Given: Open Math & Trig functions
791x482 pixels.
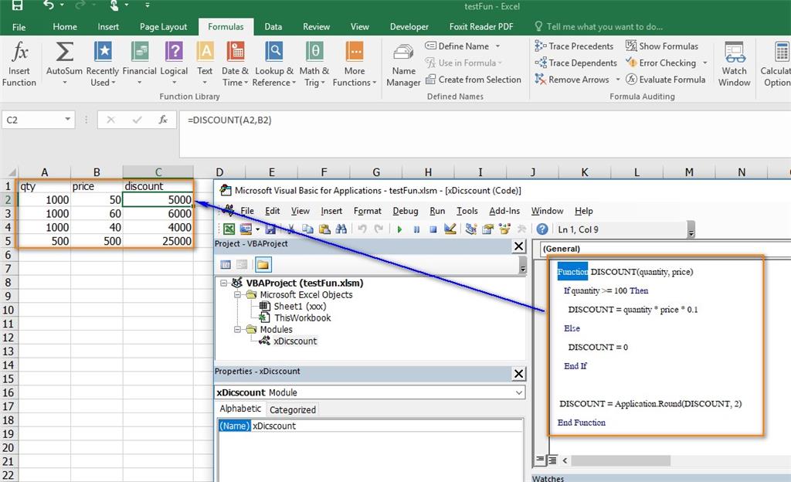Looking at the screenshot, I should pyautogui.click(x=314, y=64).
